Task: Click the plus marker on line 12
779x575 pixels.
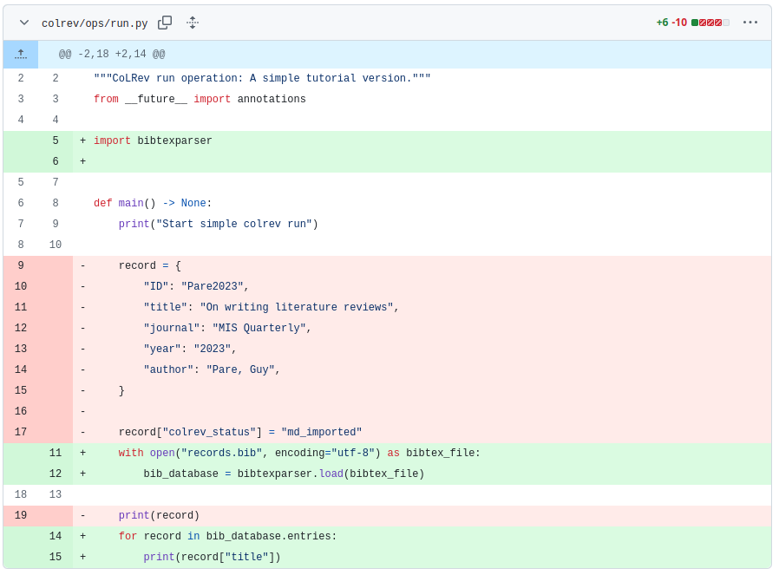Action: [83, 474]
